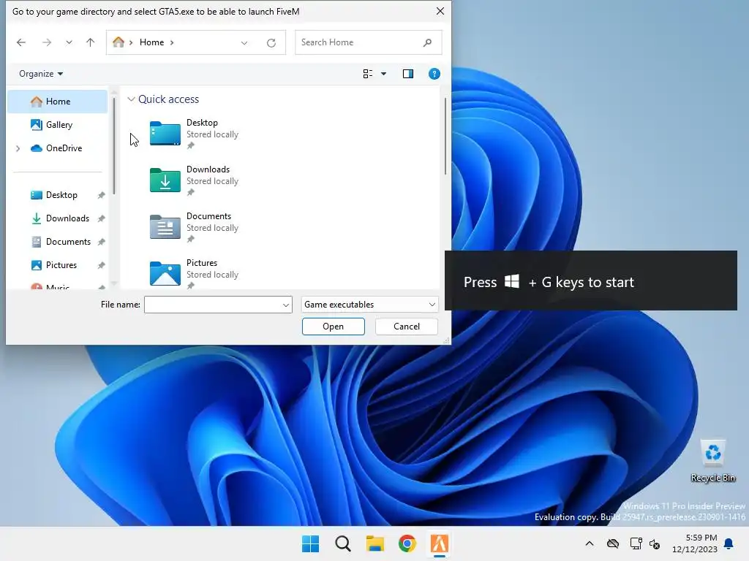Image resolution: width=749 pixels, height=561 pixels.
Task: Open the notification bell
Action: tap(729, 543)
